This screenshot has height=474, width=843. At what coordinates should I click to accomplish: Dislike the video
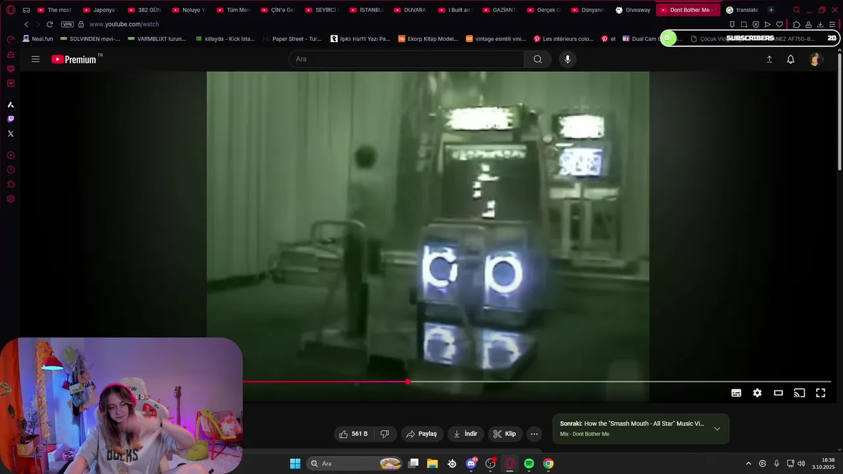tap(385, 434)
